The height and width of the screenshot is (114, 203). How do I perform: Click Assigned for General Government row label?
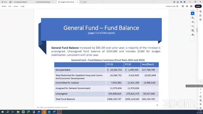(73, 88)
